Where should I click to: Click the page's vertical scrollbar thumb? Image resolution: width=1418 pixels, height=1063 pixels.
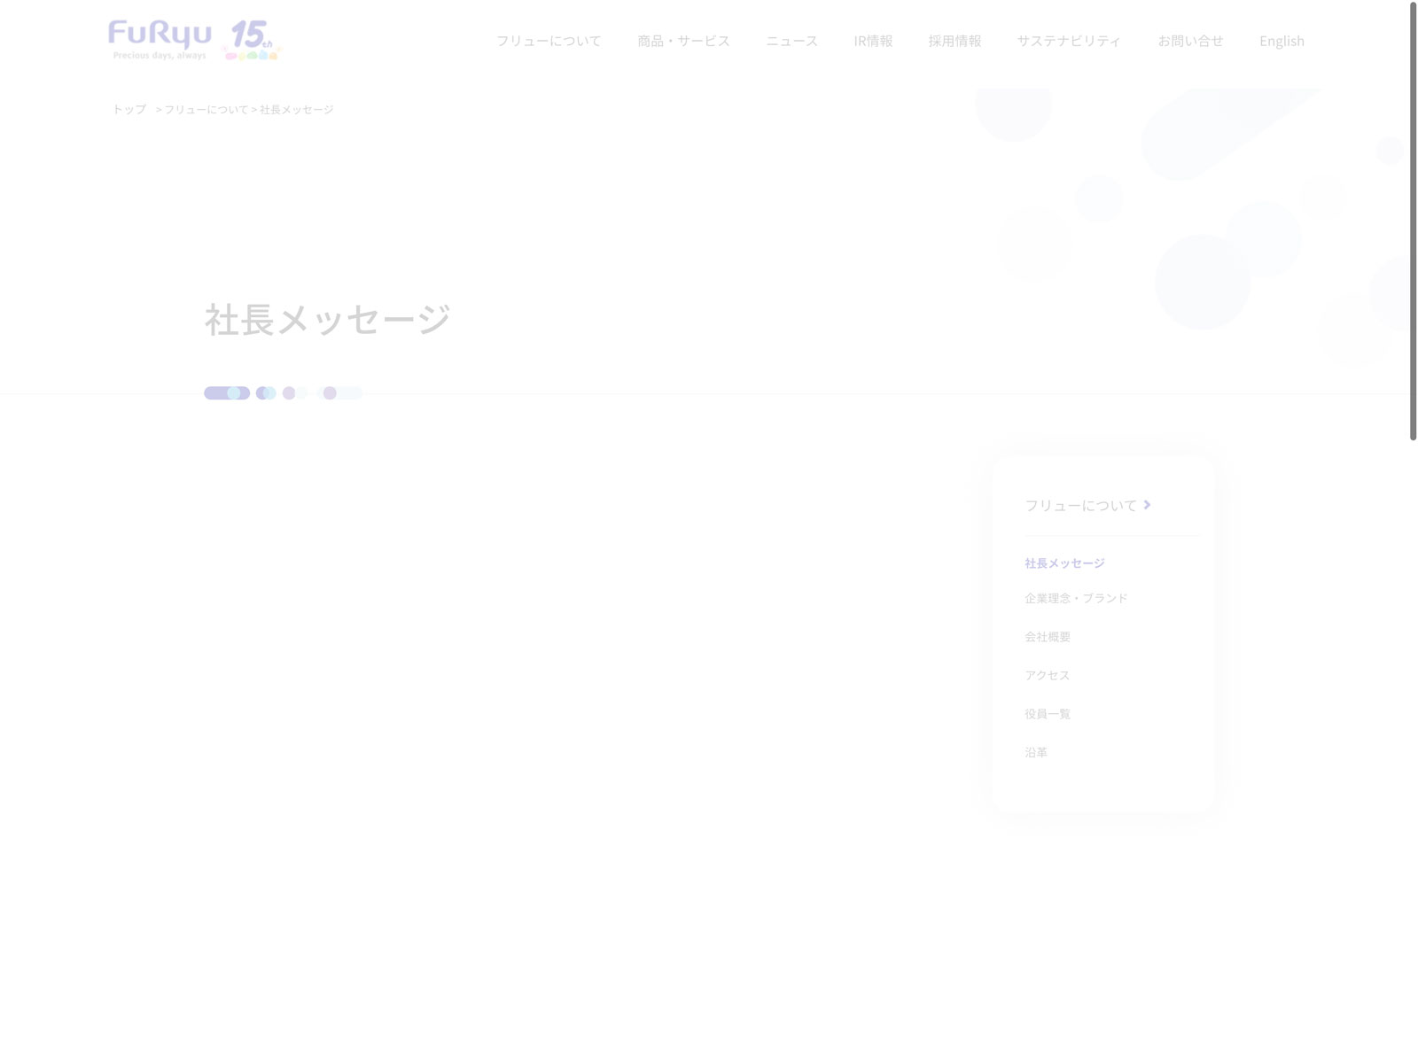(x=1413, y=221)
